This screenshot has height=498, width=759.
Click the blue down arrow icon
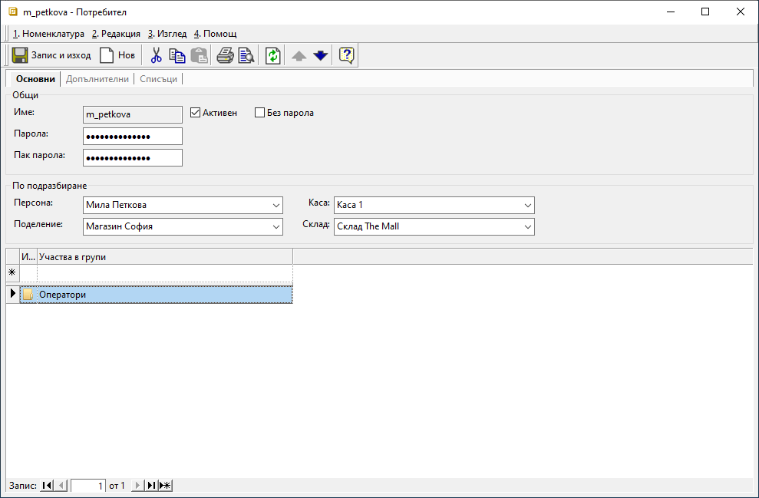pos(321,55)
